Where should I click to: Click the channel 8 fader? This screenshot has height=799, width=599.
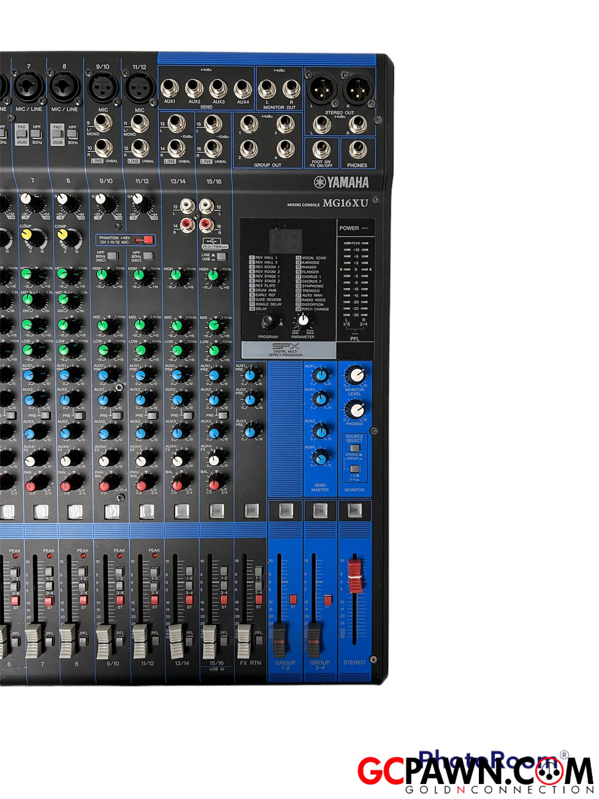pyautogui.click(x=68, y=641)
